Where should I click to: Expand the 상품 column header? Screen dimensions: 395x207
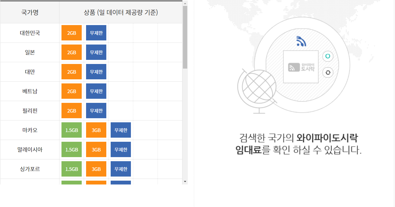point(120,12)
